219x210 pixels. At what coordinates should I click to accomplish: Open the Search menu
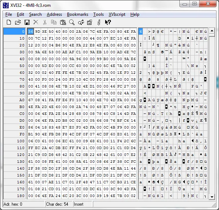tap(35, 14)
